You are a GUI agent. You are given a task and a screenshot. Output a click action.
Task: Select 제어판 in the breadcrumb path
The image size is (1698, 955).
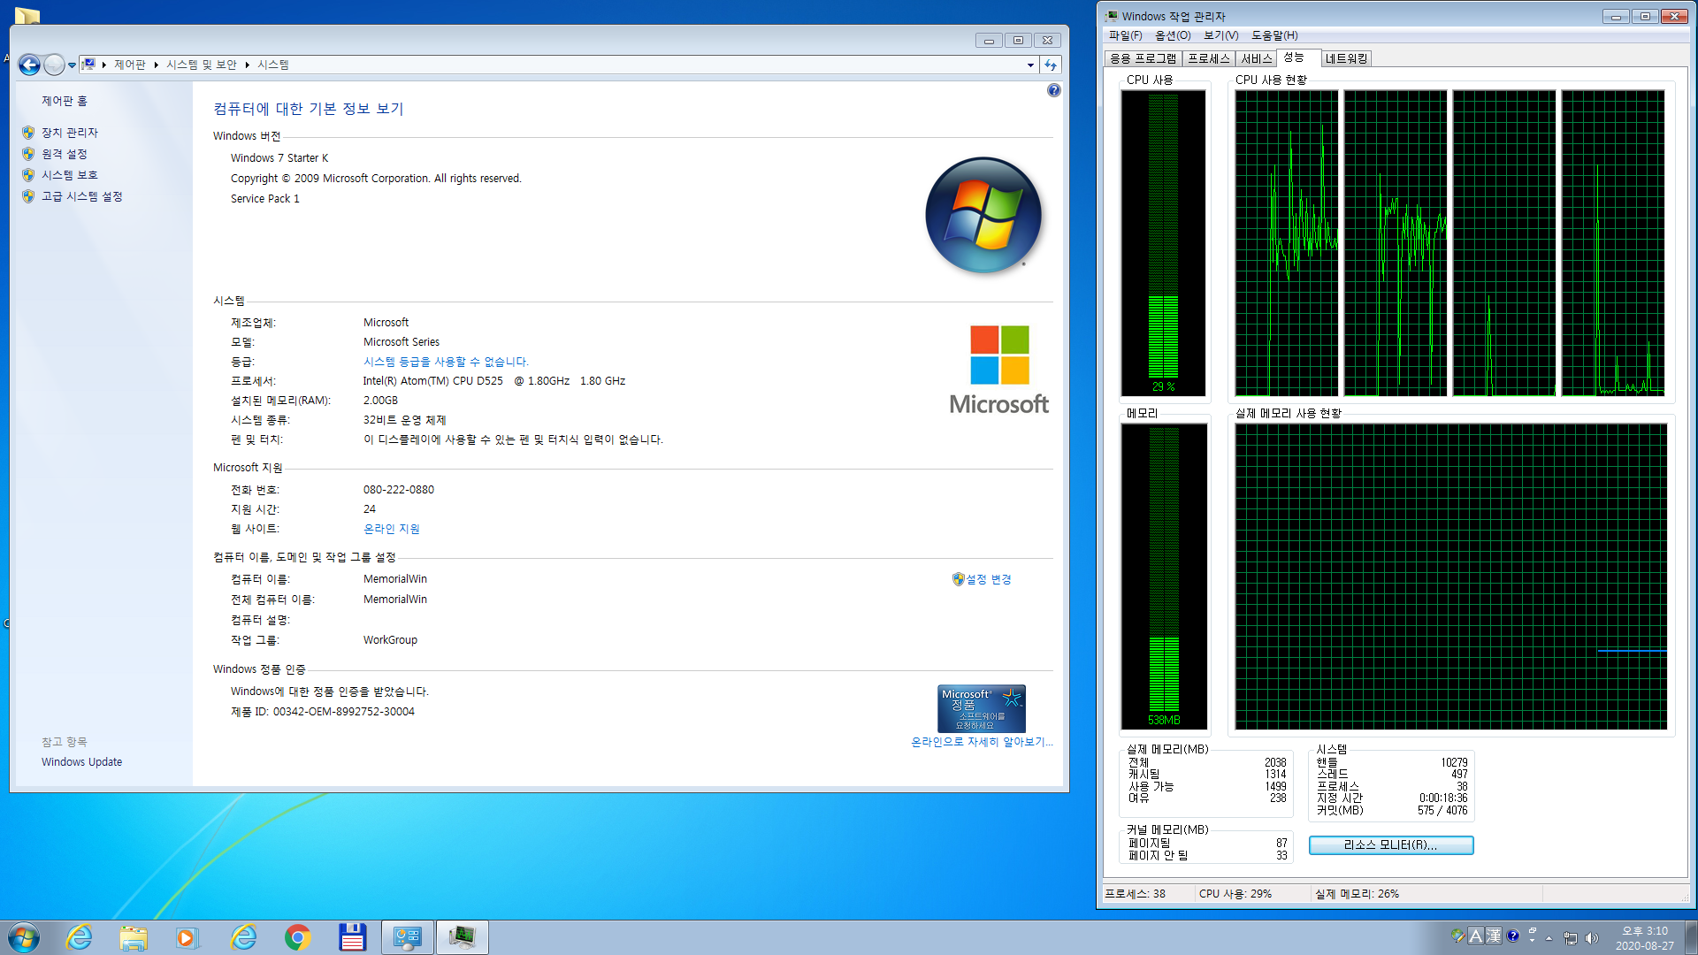[130, 65]
